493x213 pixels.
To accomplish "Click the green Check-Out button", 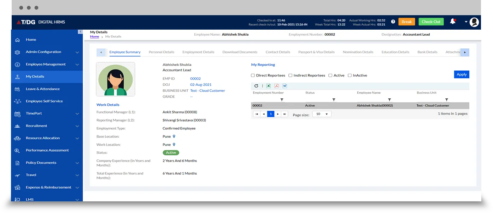I will click(x=431, y=22).
